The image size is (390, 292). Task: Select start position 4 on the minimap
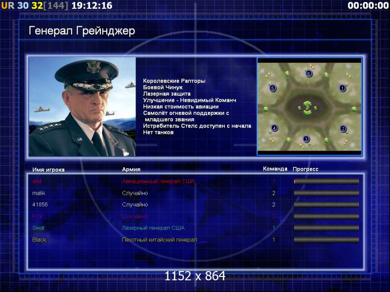point(274,128)
